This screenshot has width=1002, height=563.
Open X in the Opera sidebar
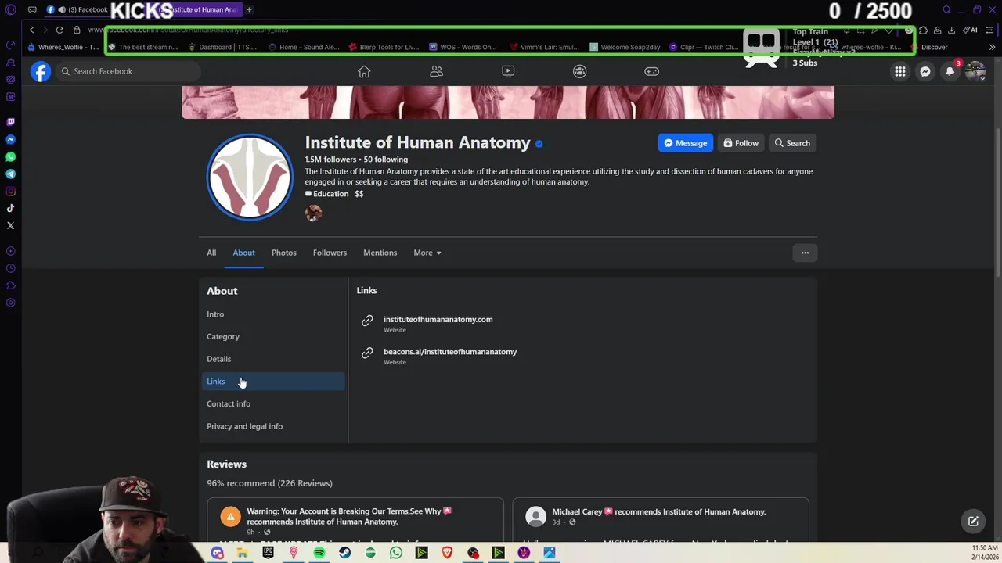tap(10, 225)
